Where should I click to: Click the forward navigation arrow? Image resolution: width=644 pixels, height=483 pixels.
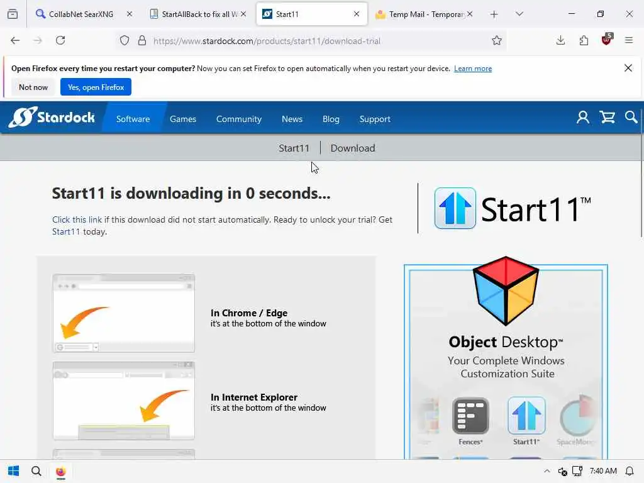click(x=38, y=40)
